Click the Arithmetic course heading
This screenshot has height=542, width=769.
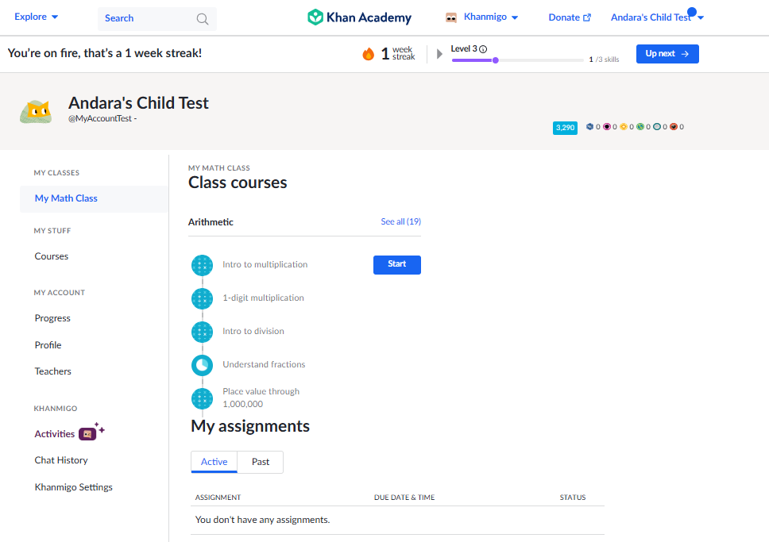211,222
